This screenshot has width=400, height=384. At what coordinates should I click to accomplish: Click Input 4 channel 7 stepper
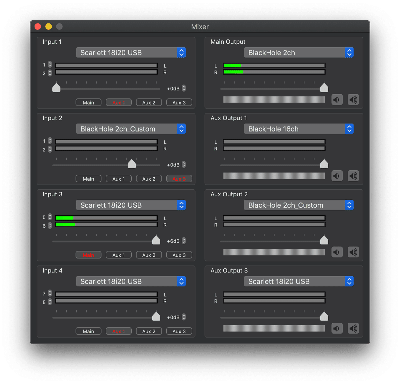(50, 293)
